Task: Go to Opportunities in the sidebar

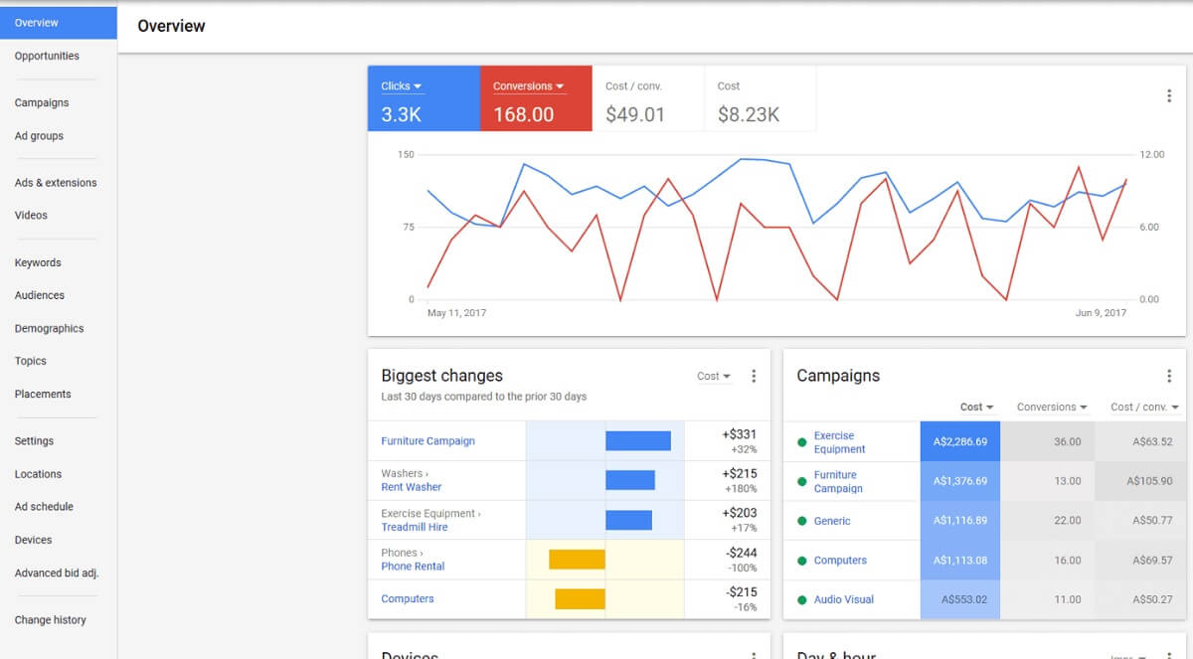Action: [x=47, y=57]
